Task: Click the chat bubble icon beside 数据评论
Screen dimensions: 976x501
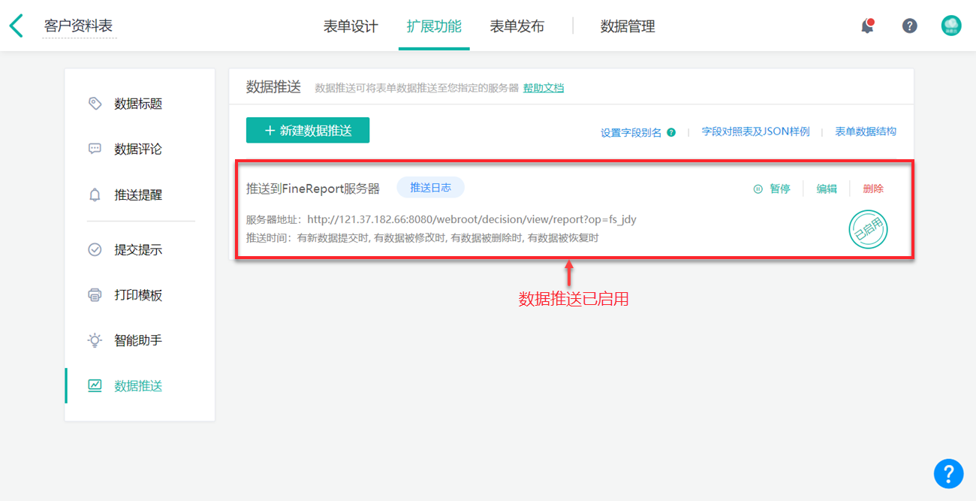Action: click(x=95, y=149)
